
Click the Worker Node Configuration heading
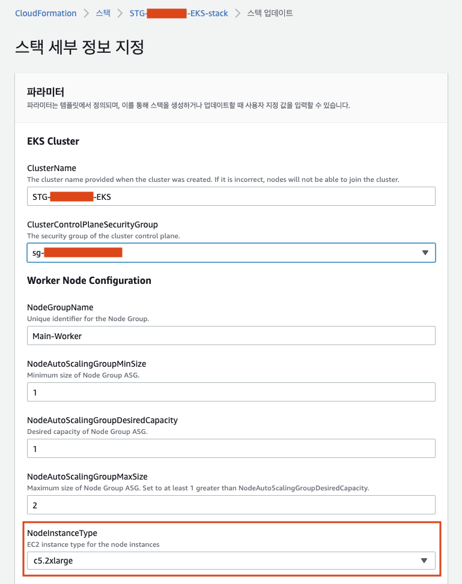[x=89, y=280]
